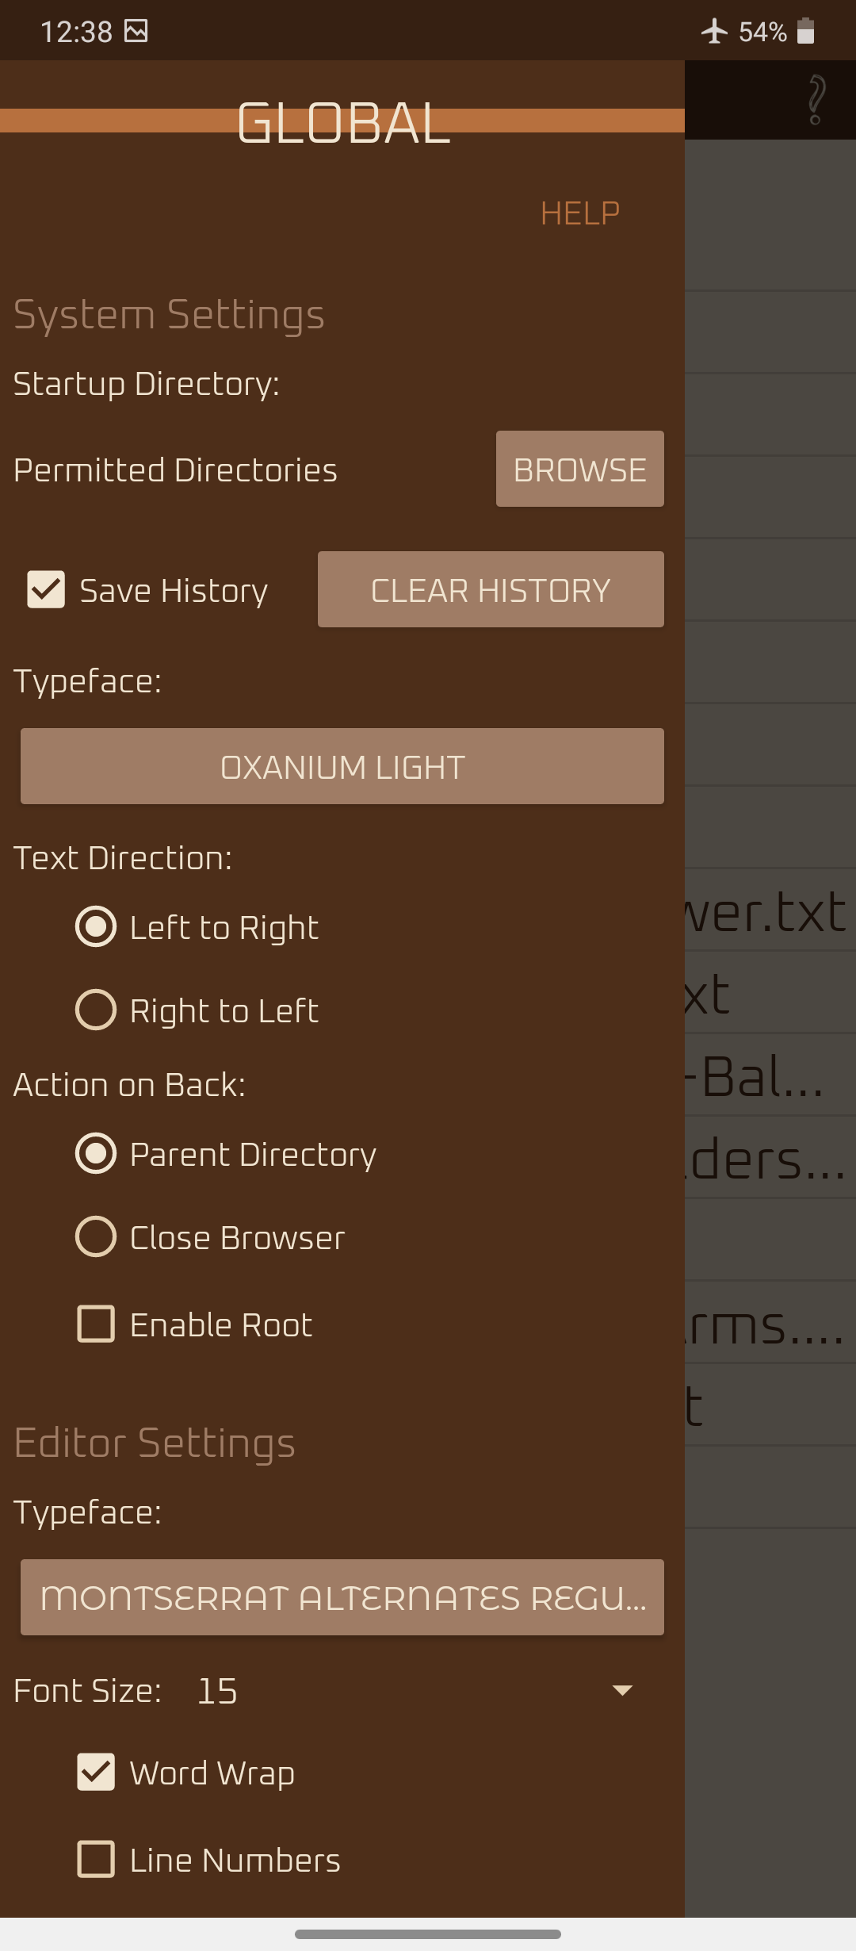Click the Clear History button
Image resolution: width=856 pixels, height=1951 pixels.
[491, 589]
